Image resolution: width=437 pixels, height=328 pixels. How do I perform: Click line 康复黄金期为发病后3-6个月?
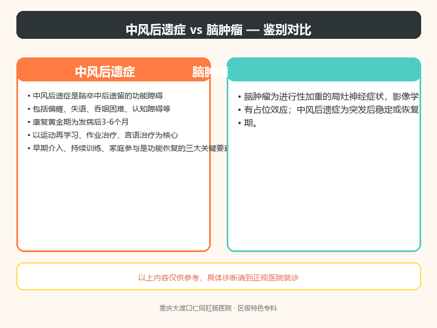point(78,122)
